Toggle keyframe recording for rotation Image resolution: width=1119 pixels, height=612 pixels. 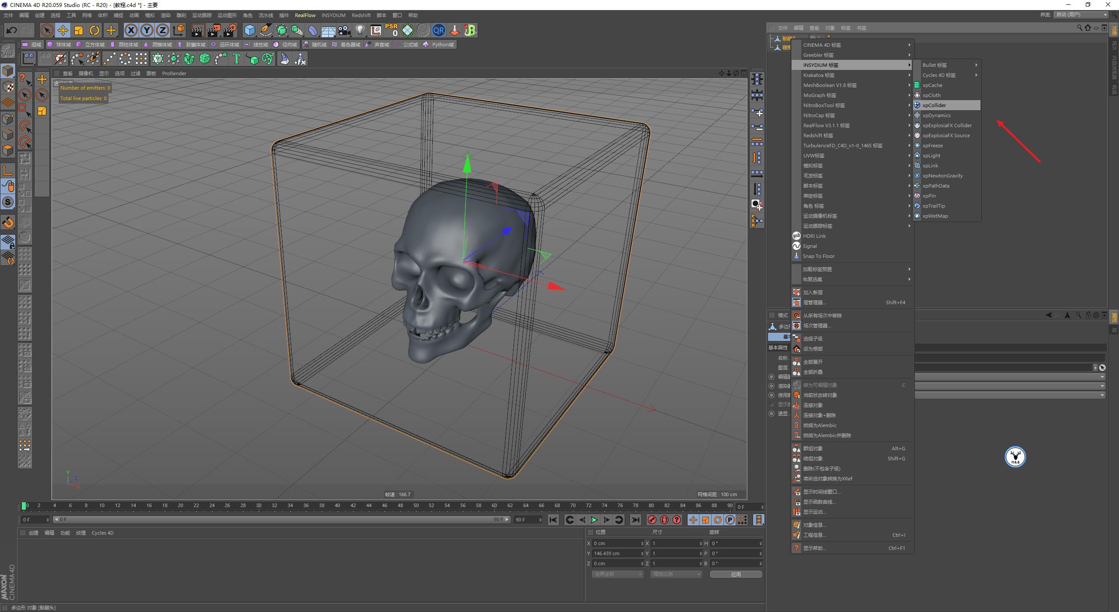click(717, 520)
